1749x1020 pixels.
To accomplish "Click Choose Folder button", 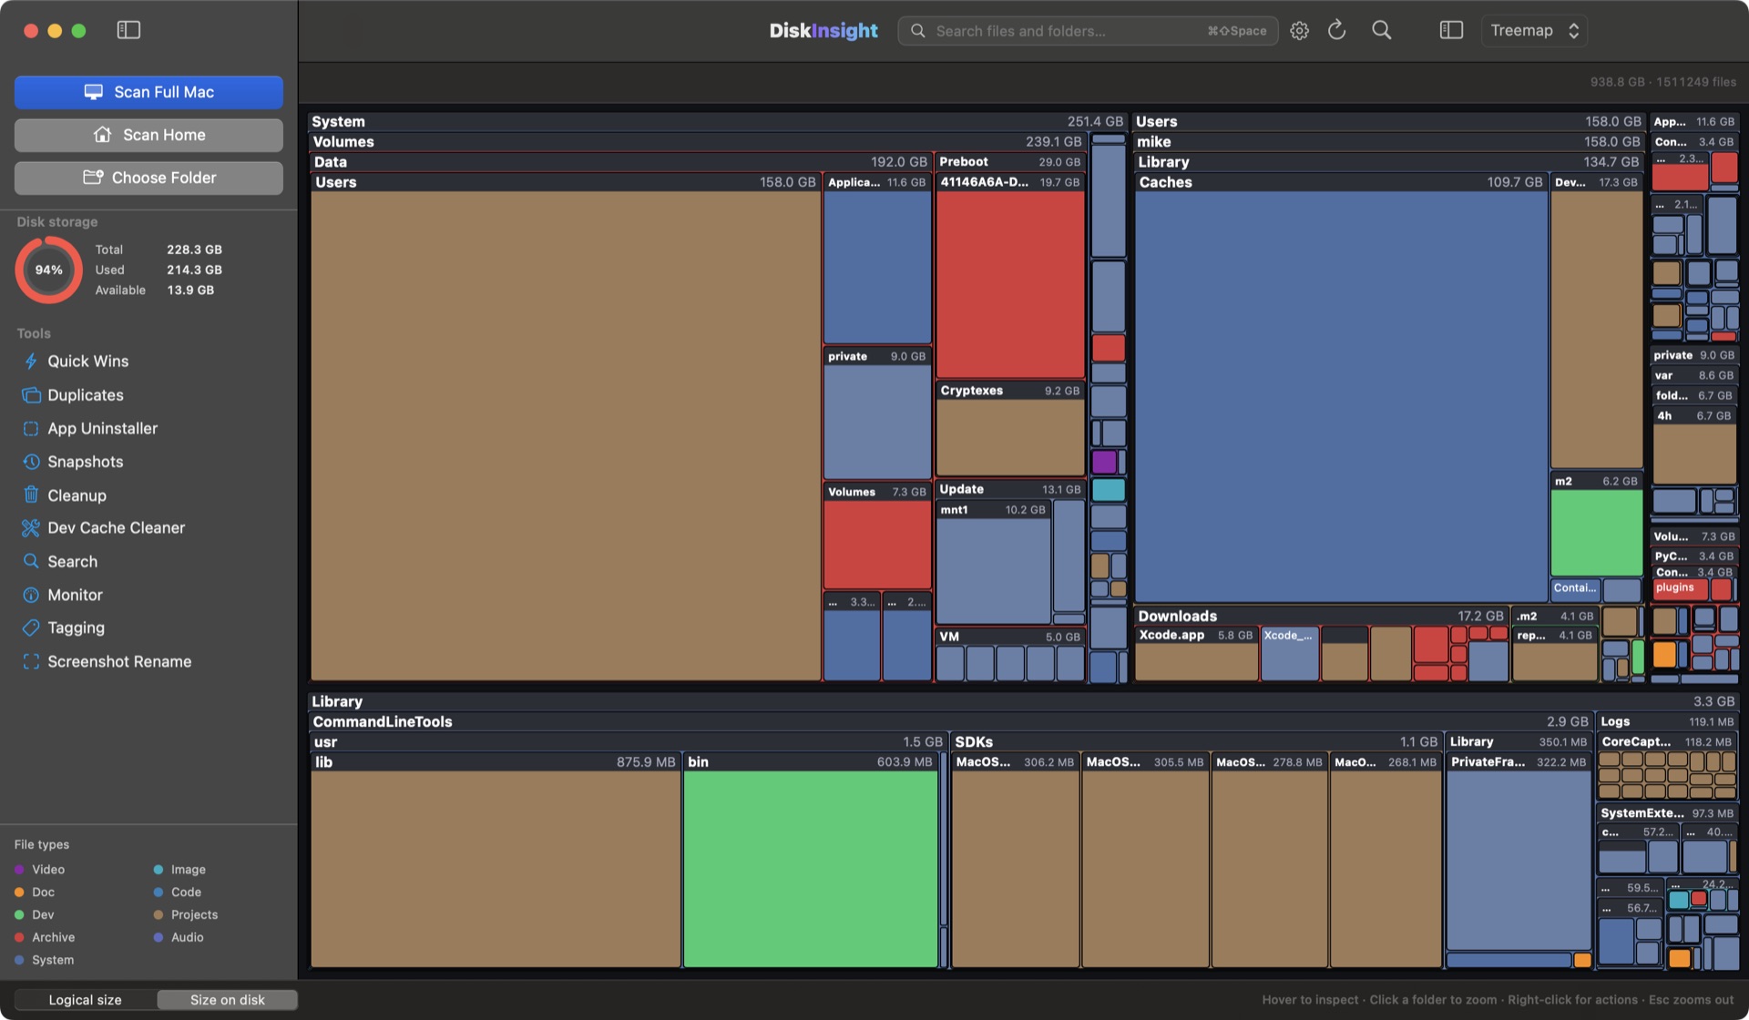I will click(x=148, y=178).
